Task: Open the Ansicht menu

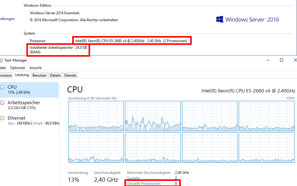Action: 35,68
